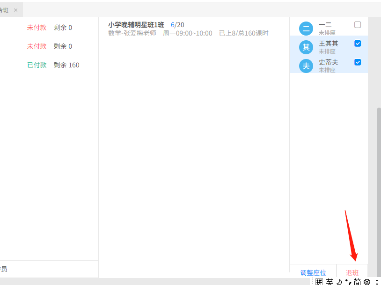Click the IME simplified 简 icon
This screenshot has height=285, width=381.
(x=357, y=281)
